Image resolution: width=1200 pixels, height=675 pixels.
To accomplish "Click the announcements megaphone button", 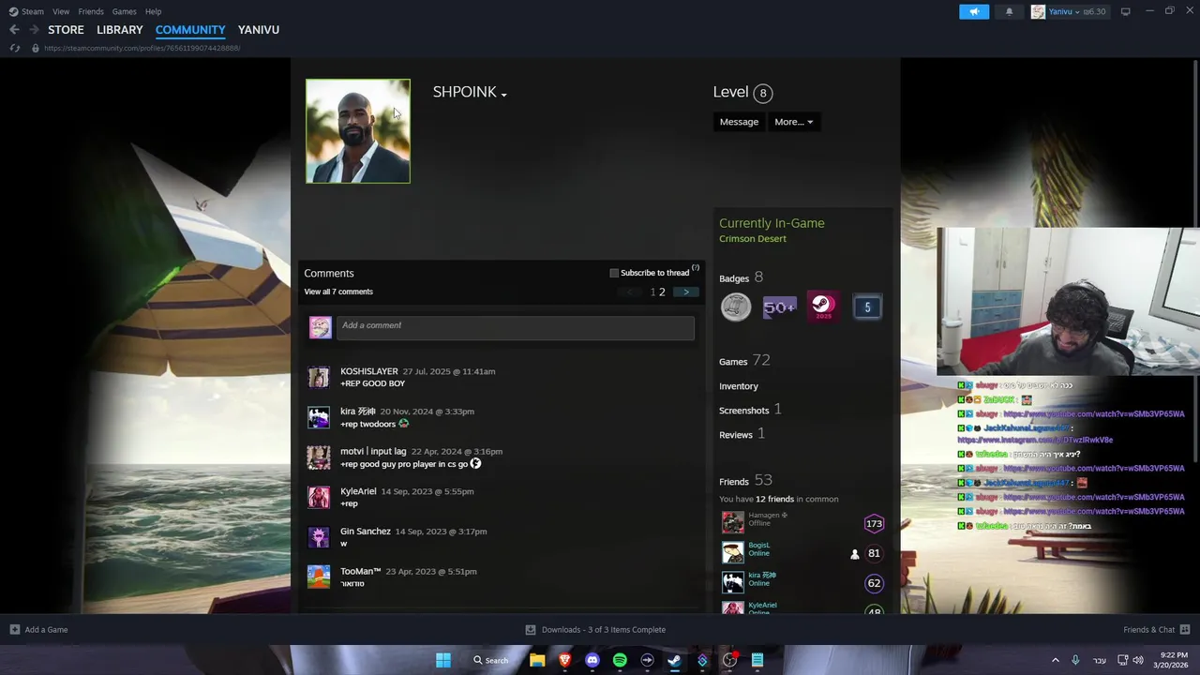I will pyautogui.click(x=974, y=11).
